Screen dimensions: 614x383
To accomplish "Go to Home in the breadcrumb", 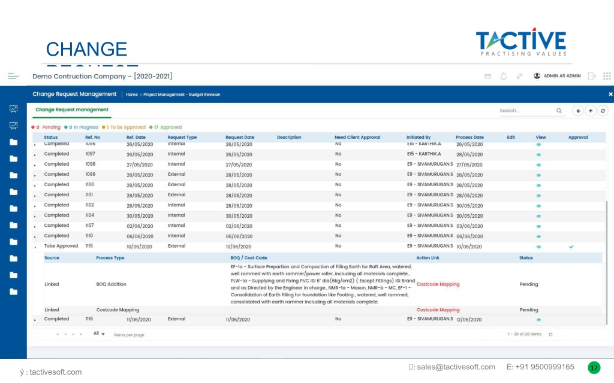I will click(131, 95).
